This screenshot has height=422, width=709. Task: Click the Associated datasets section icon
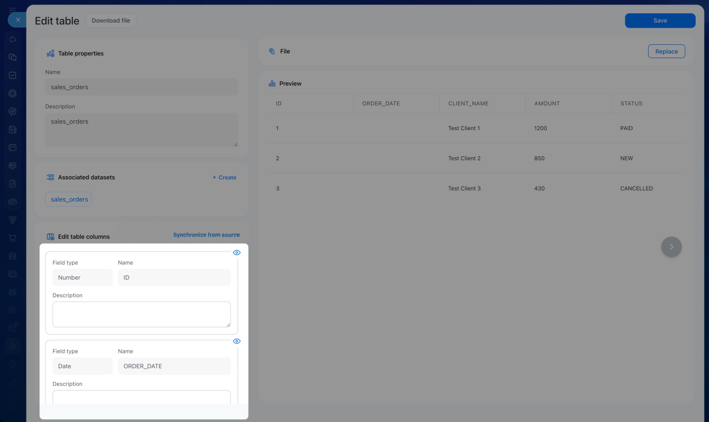[50, 177]
